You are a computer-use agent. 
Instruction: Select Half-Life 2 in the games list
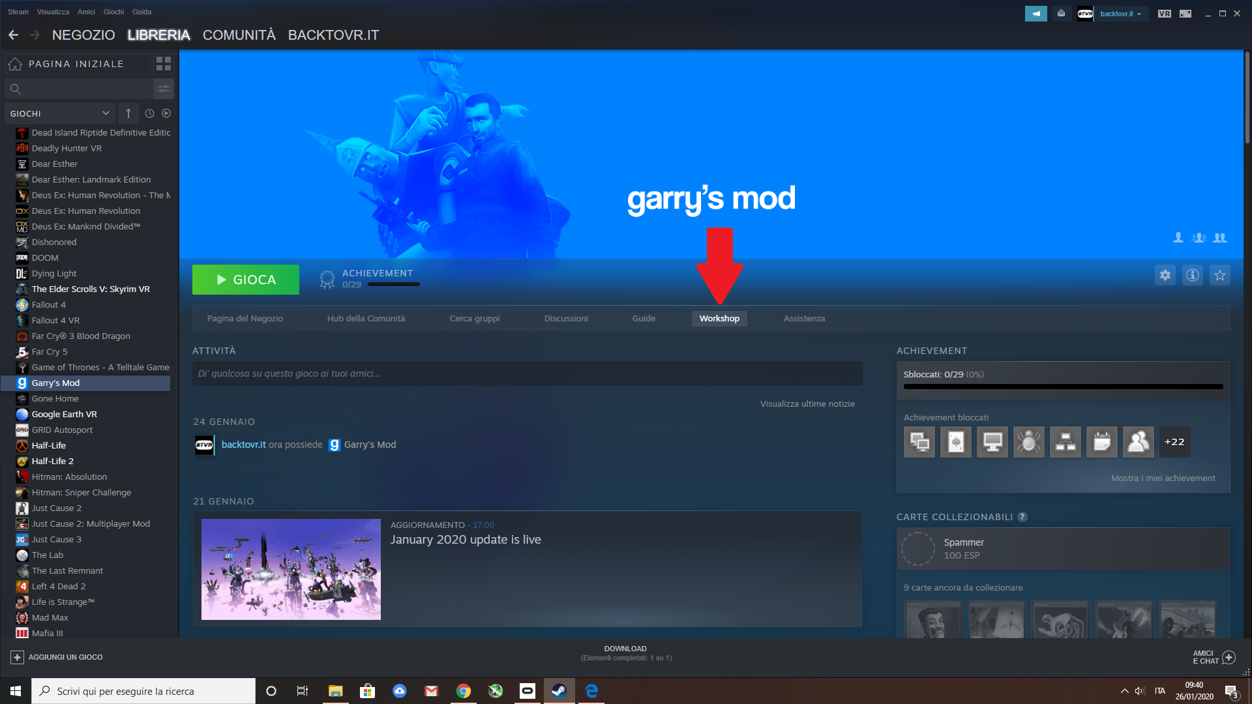(53, 462)
